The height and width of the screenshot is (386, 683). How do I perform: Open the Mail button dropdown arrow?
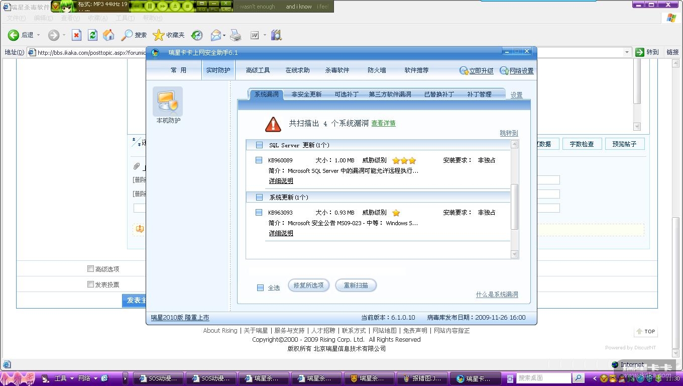[x=224, y=35]
